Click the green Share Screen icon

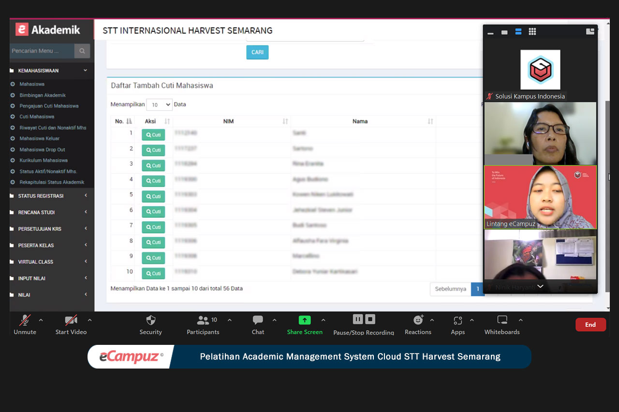click(x=305, y=320)
